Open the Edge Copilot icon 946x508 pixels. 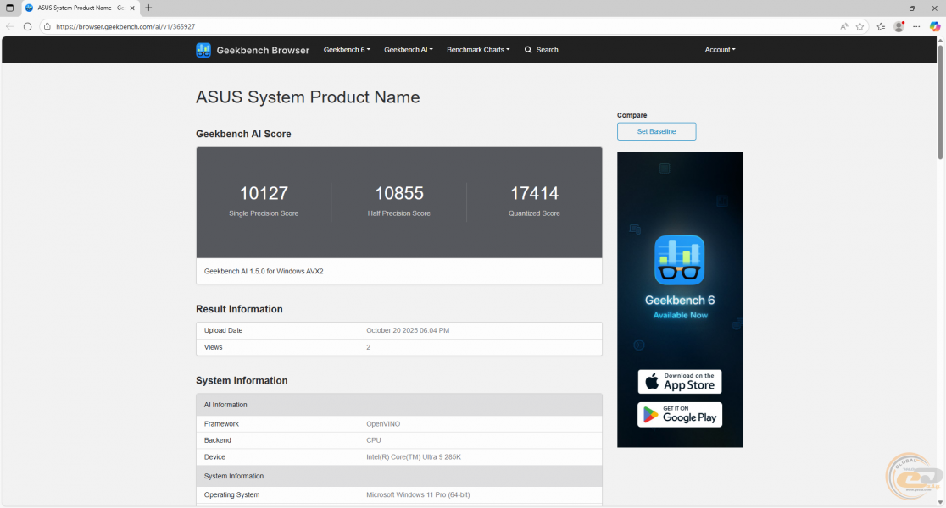coord(935,26)
